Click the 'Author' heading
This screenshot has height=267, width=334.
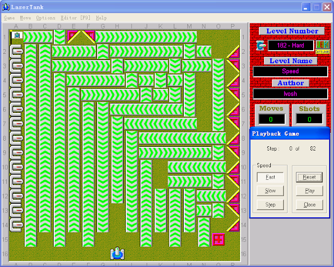coord(291,83)
